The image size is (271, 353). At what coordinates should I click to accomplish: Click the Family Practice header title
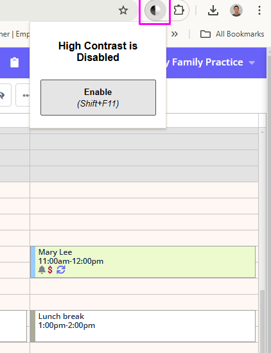(x=207, y=62)
